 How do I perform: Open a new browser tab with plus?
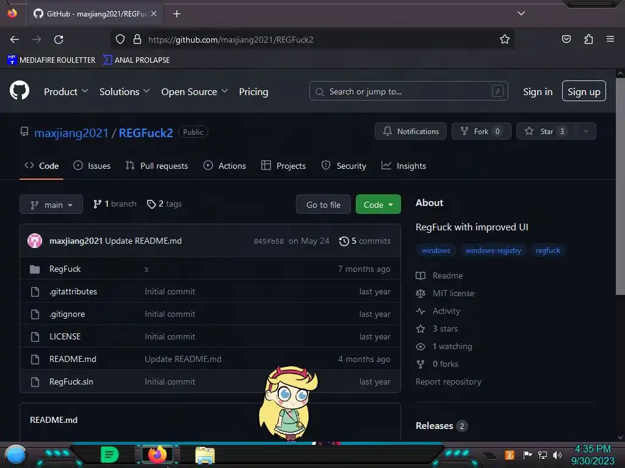(x=176, y=14)
